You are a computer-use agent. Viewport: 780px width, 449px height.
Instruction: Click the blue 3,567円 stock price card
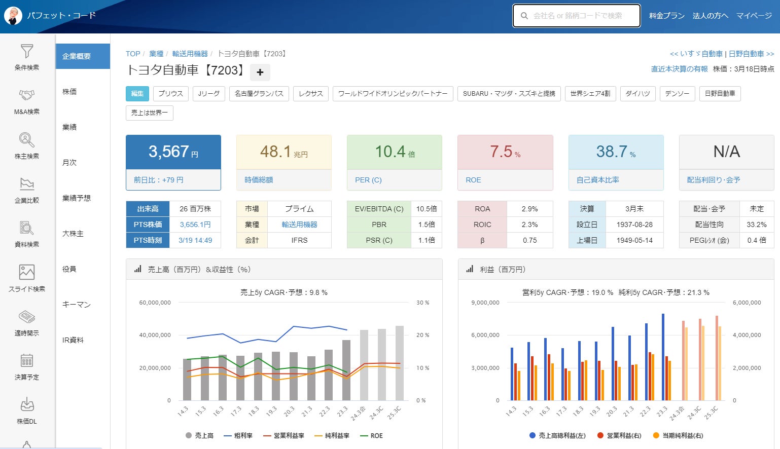173,152
